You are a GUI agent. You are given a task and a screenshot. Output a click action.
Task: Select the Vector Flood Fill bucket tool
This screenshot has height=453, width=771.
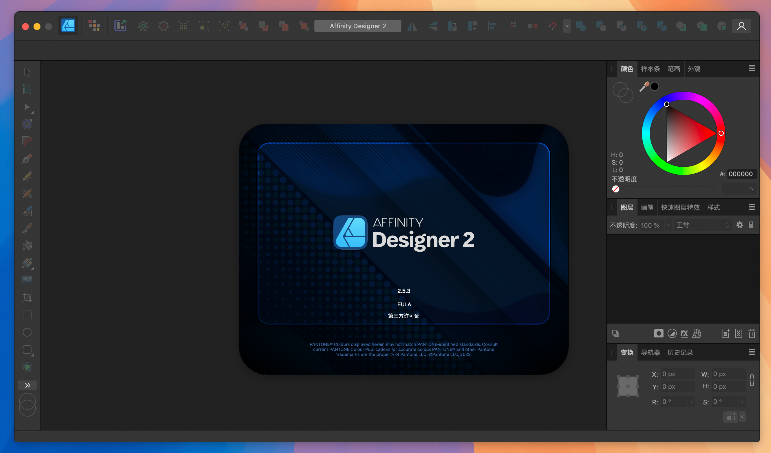tap(27, 245)
